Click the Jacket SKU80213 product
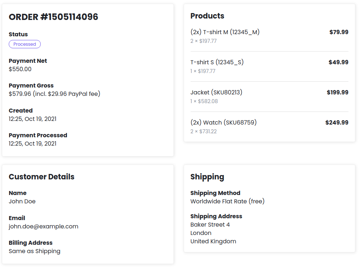359x268 pixels. [x=216, y=92]
